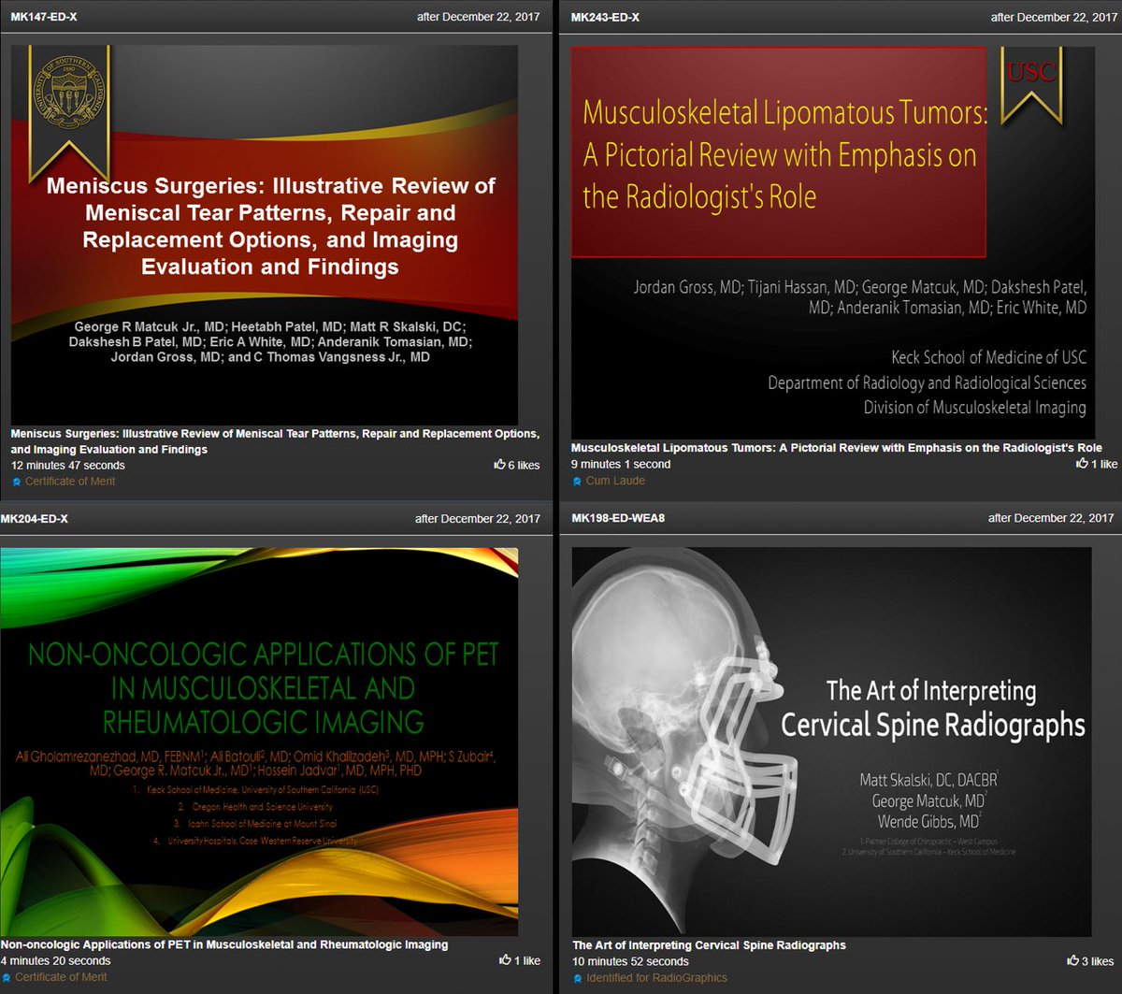Open the Musculoskeletal Lipomatous Tumors title link
The image size is (1122, 994).
pos(837,448)
